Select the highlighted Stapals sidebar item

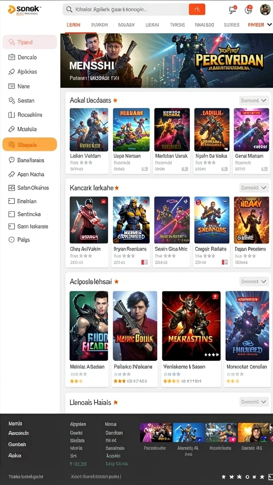tap(30, 144)
